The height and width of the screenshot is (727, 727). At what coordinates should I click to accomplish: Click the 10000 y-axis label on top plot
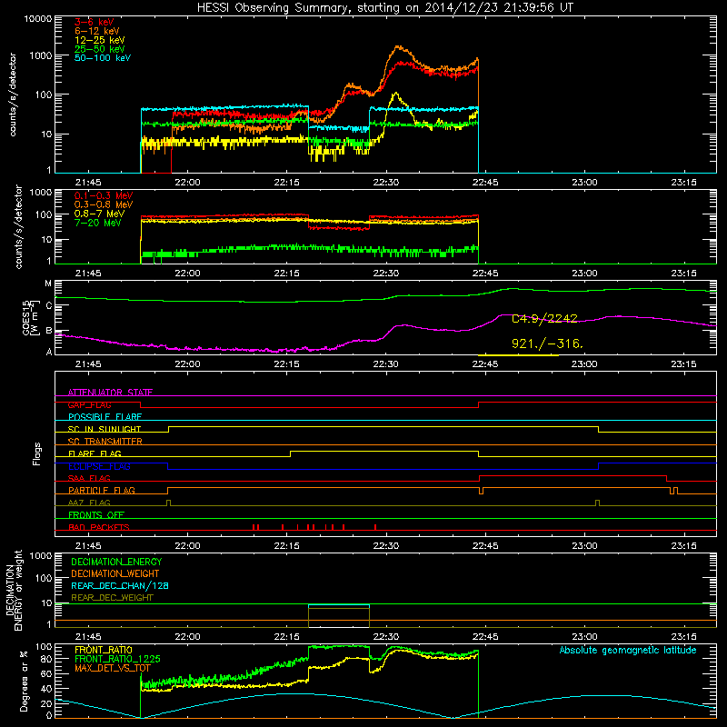coord(38,19)
